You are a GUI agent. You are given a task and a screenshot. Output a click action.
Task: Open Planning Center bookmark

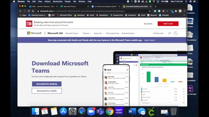tap(37, 15)
